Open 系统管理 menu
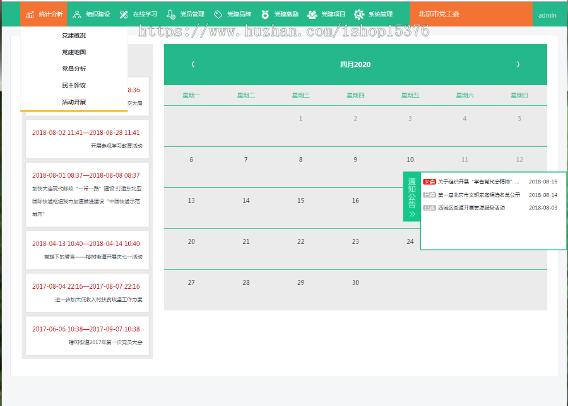Image resolution: width=568 pixels, height=406 pixels. [x=374, y=14]
